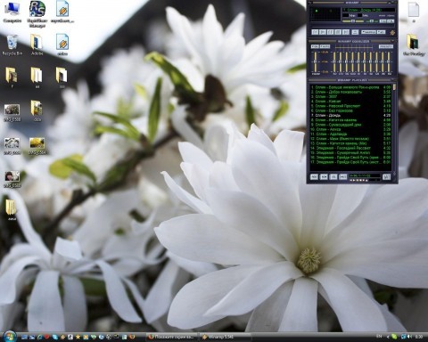Click the EN language indicator in tray
The image size is (428, 342).
(379, 336)
